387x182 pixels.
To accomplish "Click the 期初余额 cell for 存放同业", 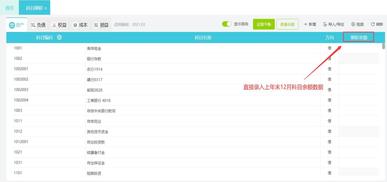I will click(359, 121).
